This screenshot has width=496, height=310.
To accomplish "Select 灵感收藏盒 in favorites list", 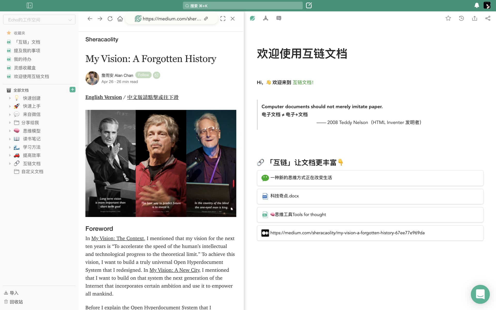I will click(x=25, y=68).
